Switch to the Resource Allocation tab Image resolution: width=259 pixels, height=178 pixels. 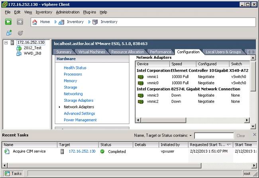(x=128, y=52)
